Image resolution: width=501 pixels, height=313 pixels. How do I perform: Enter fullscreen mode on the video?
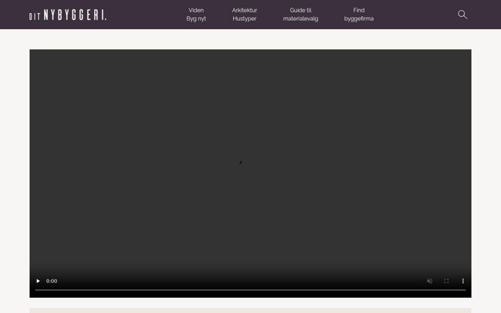tap(446, 281)
